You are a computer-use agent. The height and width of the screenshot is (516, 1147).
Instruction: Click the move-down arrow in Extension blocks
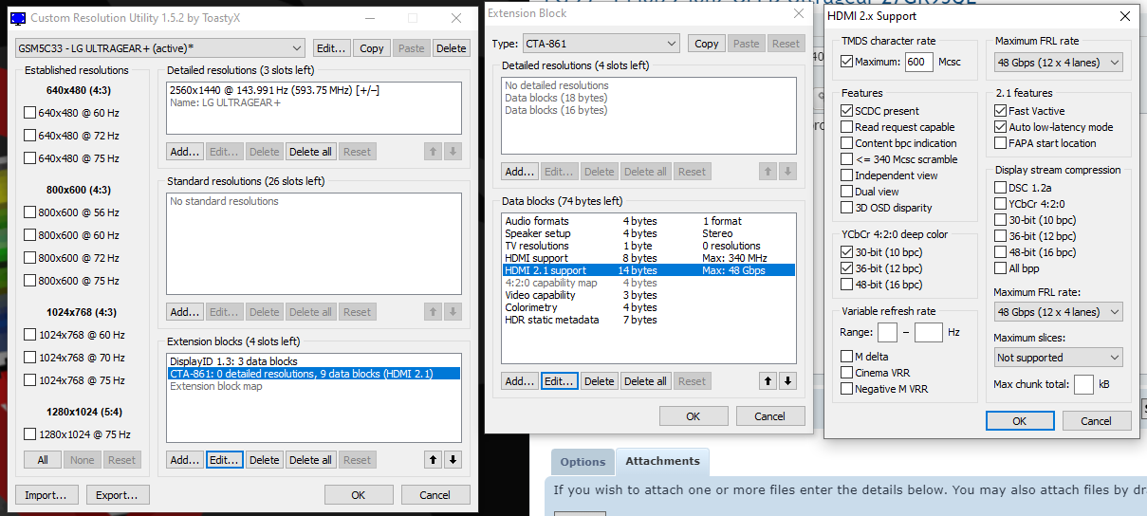(x=453, y=460)
